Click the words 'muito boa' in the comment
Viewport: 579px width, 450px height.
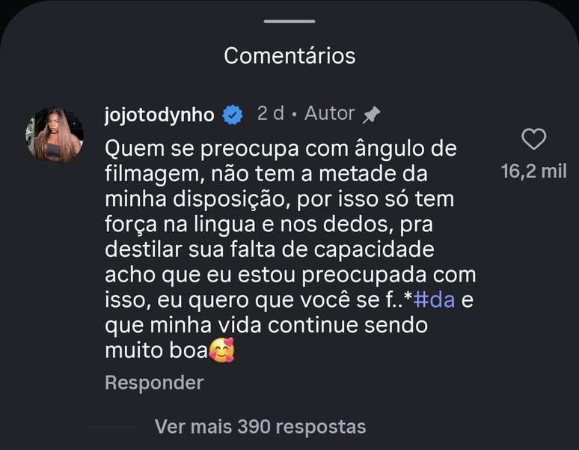(x=155, y=350)
